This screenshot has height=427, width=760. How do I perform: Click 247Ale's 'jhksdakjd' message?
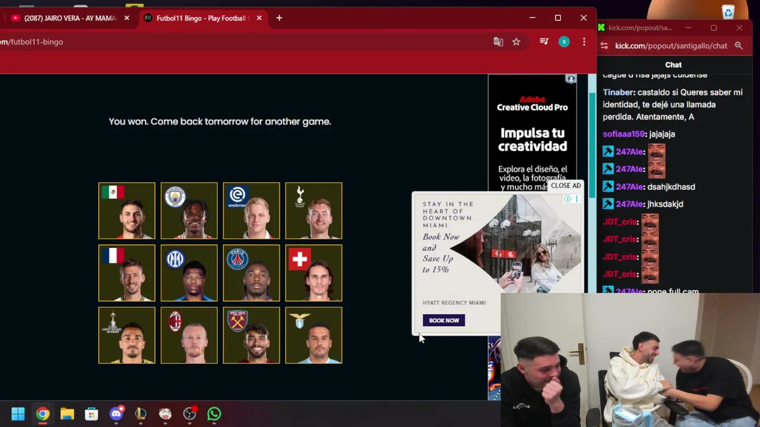665,204
